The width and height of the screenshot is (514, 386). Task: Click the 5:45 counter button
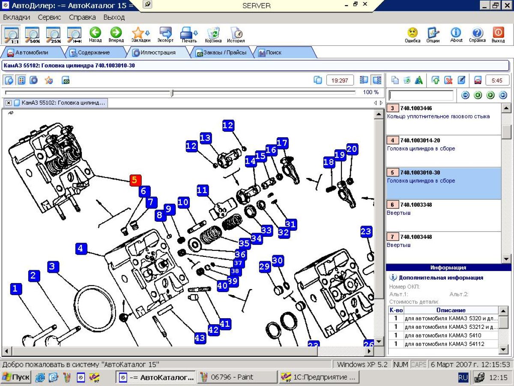tap(497, 80)
